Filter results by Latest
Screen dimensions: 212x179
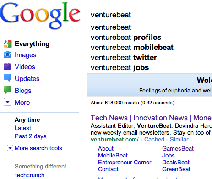[23, 128]
